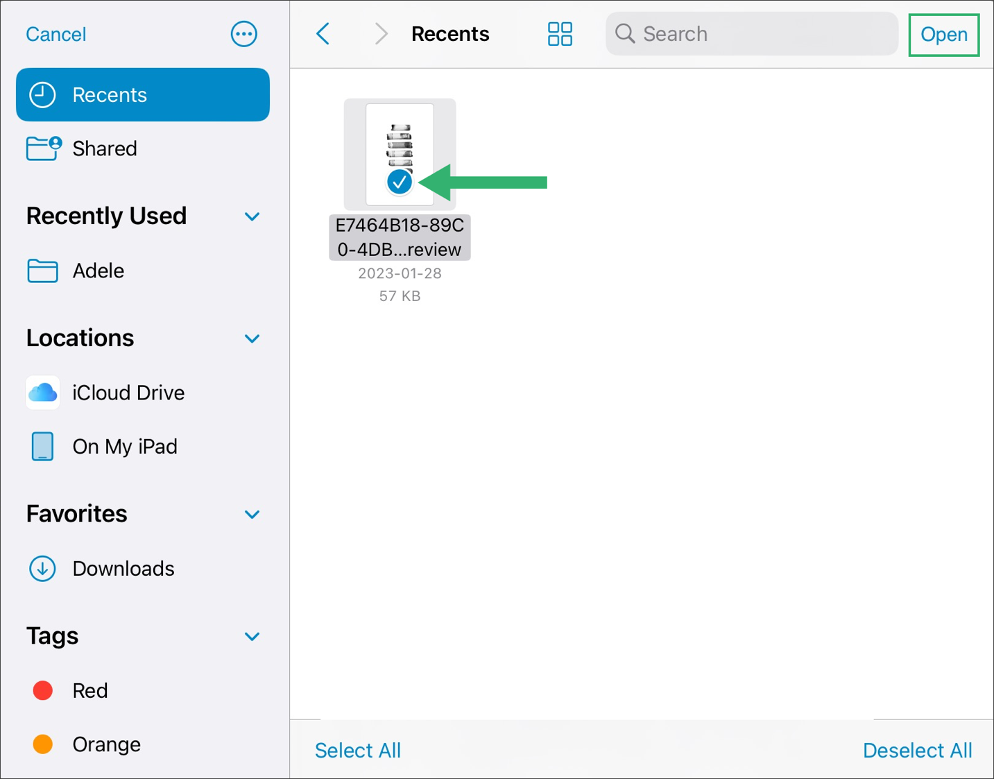The image size is (994, 779).
Task: Tap Cancel to dismiss the picker
Action: (56, 34)
